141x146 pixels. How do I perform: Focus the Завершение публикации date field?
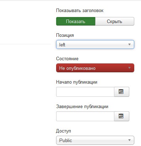click(85, 116)
